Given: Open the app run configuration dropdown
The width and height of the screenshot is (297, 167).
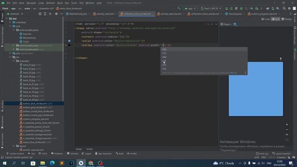Looking at the screenshot, I should click(x=190, y=8).
